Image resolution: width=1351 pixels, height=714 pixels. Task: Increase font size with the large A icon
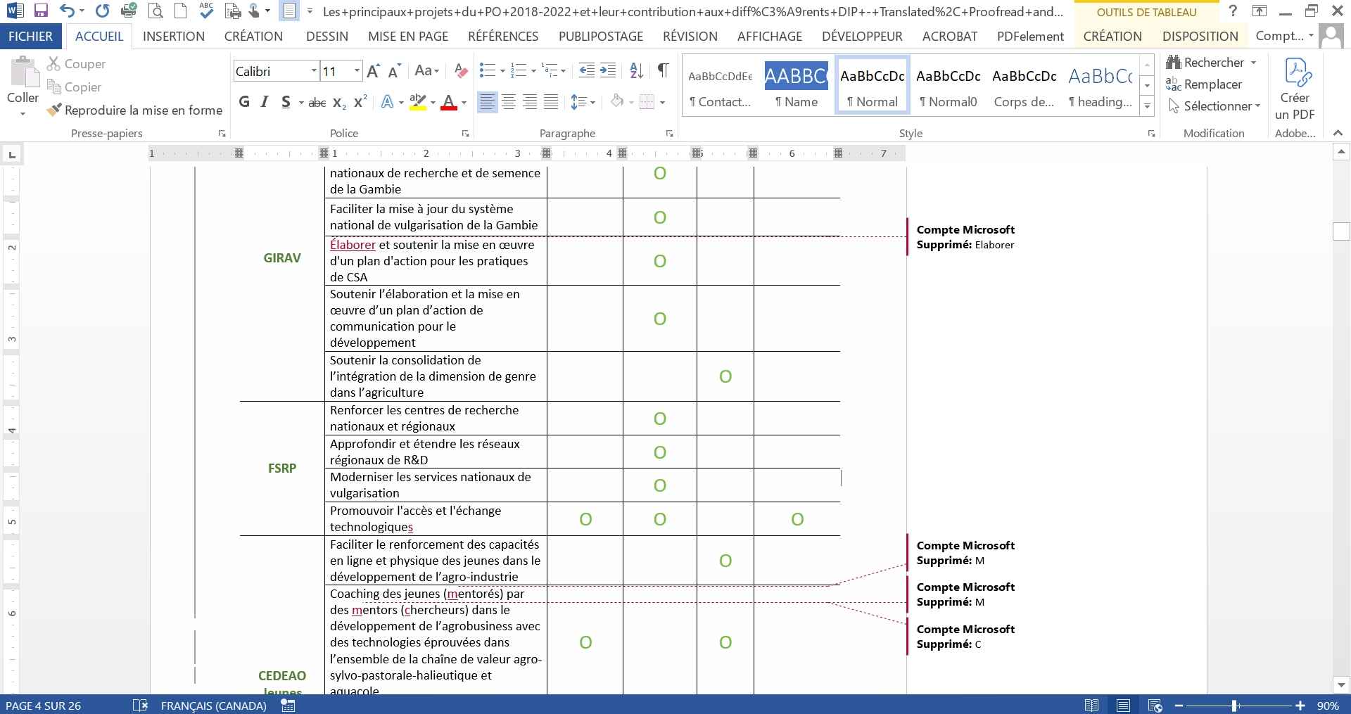pyautogui.click(x=373, y=71)
